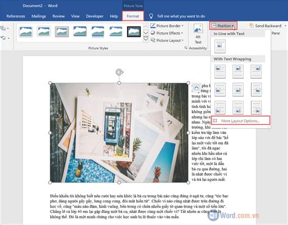Open the Format tab under Picture Tools
Image resolution: width=288 pixels, height=225 pixels.
tap(133, 16)
